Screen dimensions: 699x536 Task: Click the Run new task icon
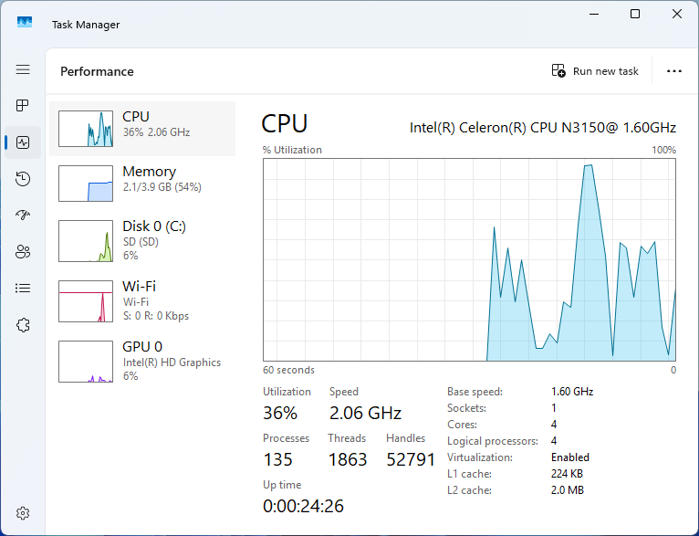(558, 71)
